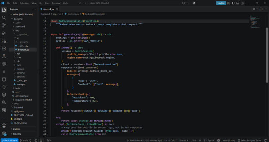This screenshot has height=142, width=269.
Task: Open the Manage gear icon
Action: [4, 133]
